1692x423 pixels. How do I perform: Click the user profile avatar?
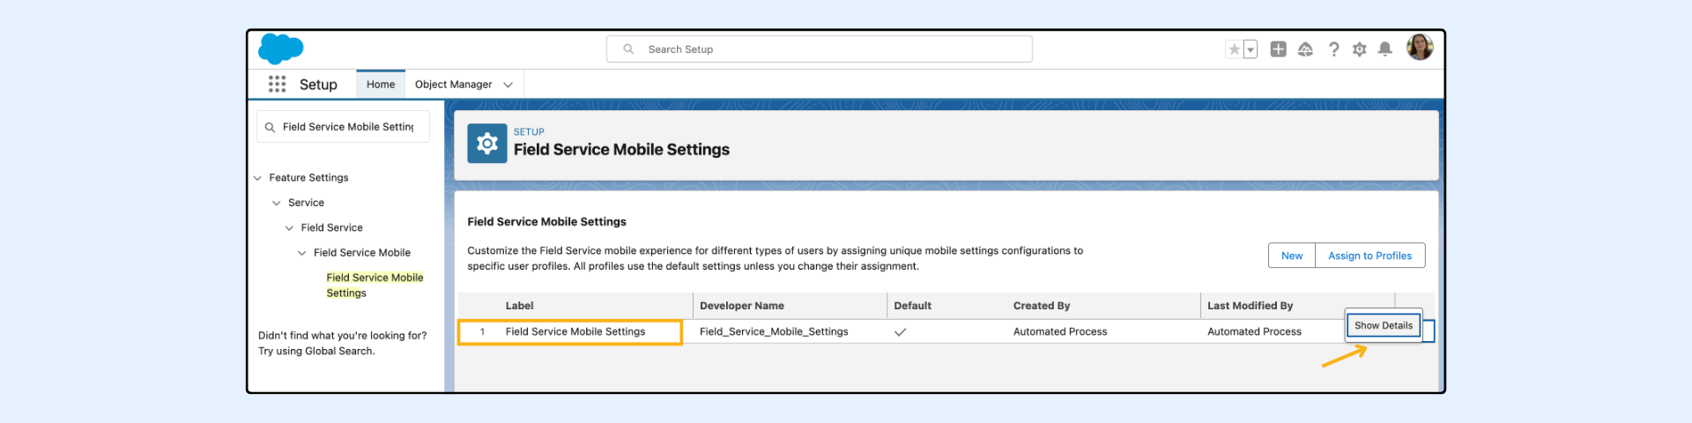1419,48
